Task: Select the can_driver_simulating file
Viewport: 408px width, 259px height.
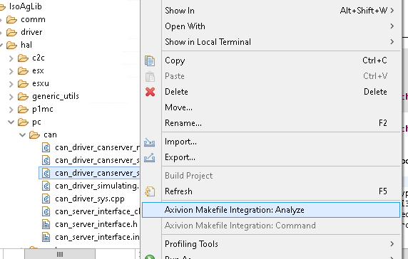Action: coord(97,186)
